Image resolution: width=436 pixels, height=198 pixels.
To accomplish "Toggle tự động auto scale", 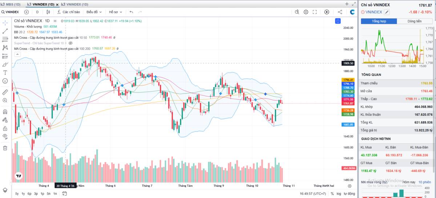I will [x=349, y=194].
